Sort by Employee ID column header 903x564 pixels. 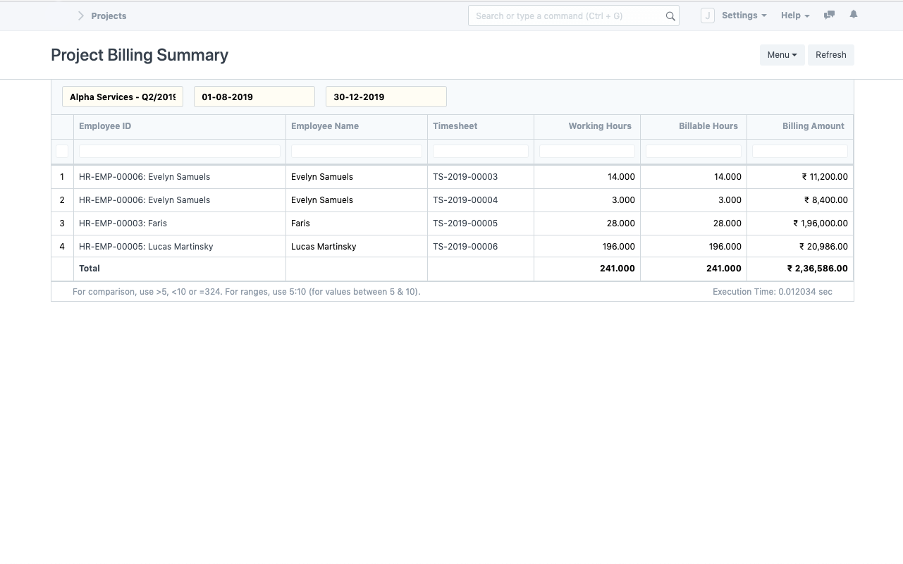(105, 126)
